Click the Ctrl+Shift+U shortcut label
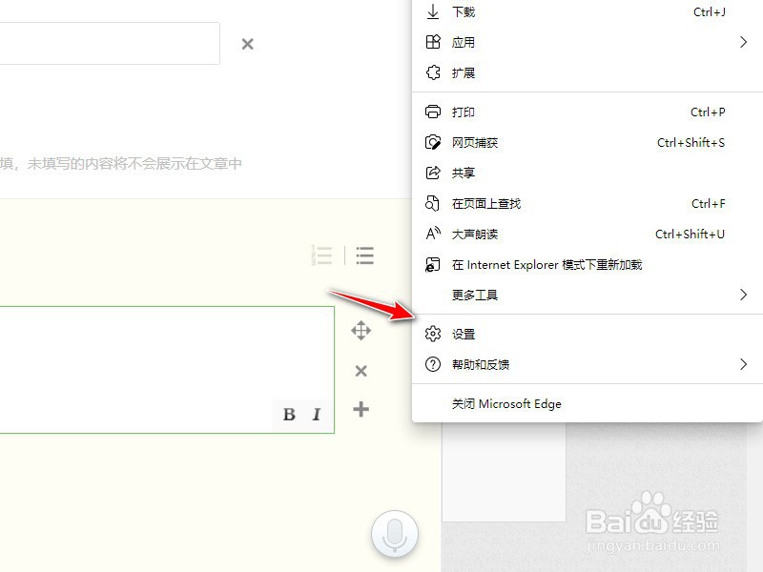The width and height of the screenshot is (763, 572). [690, 235]
